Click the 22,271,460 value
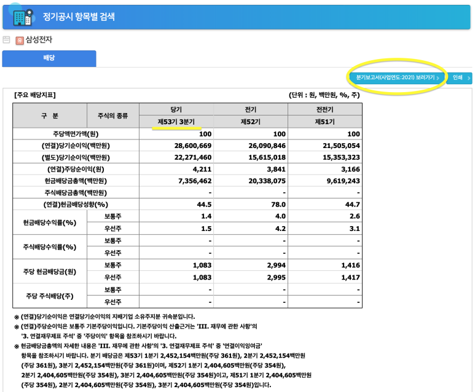This screenshot has height=392, width=475. click(x=193, y=157)
